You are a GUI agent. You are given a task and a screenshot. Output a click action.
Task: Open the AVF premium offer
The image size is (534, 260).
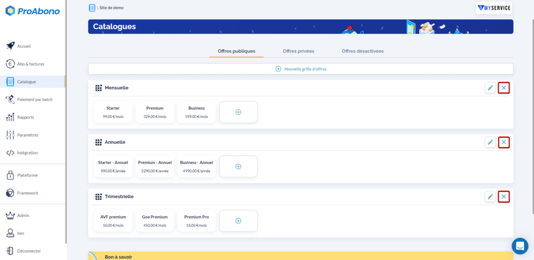point(113,220)
